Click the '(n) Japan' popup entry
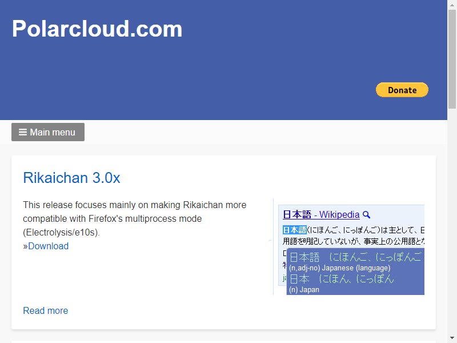The image size is (457, 343). coord(304,290)
